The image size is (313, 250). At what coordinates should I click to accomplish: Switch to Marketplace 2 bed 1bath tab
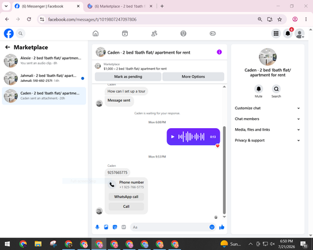click(x=120, y=6)
